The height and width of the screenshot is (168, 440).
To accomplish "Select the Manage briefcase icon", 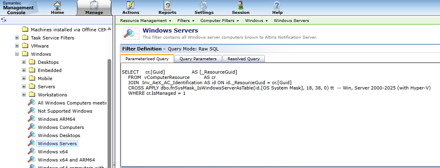I will (94, 5).
